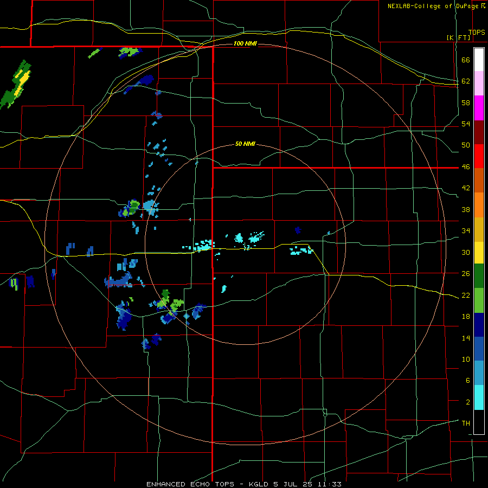Click the magenta legend swatch
The height and width of the screenshot is (488, 488).
tap(479, 107)
